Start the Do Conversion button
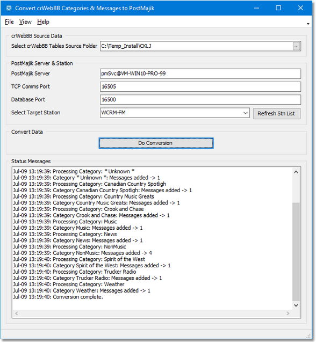 pos(156,143)
